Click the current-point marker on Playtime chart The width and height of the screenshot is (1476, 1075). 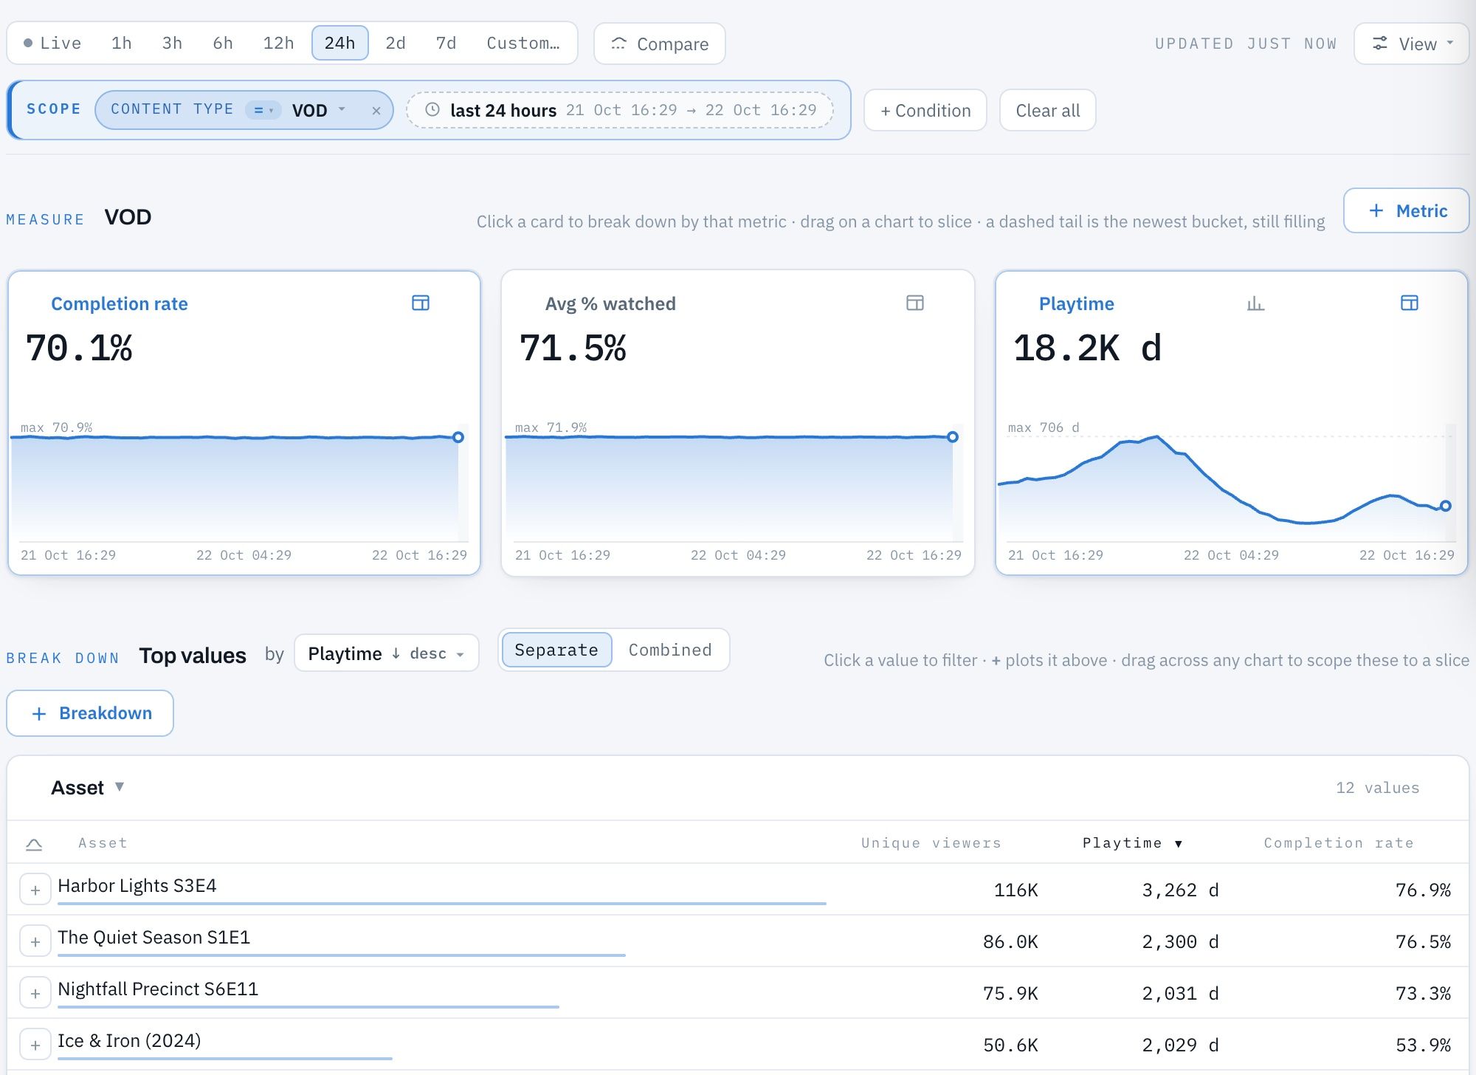point(1446,506)
